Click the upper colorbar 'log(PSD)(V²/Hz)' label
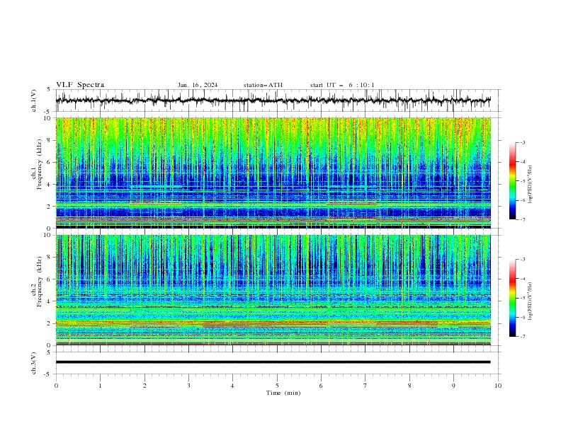This screenshot has width=561, height=433. tap(530, 185)
